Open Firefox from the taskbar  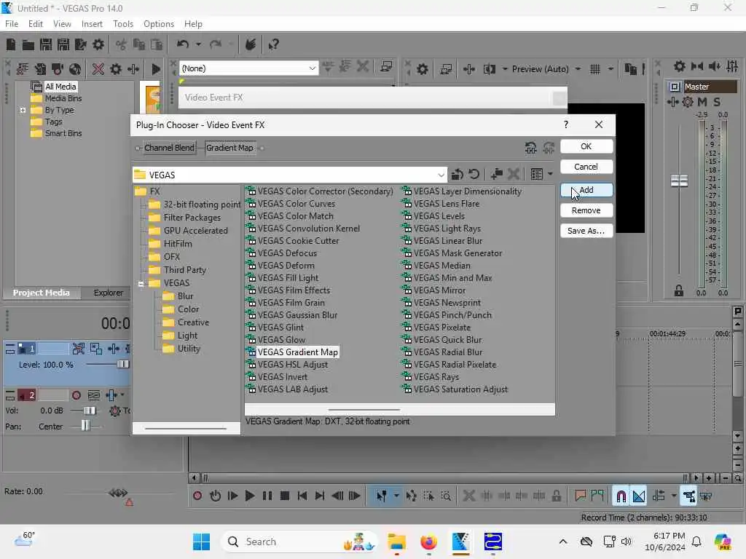point(428,542)
